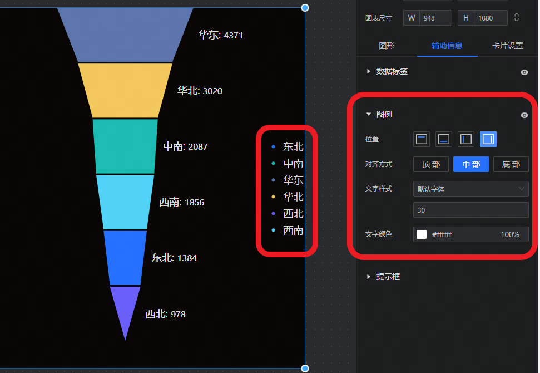The image size is (540, 373).
Task: Choose 底部 alignment button
Action: (511, 164)
